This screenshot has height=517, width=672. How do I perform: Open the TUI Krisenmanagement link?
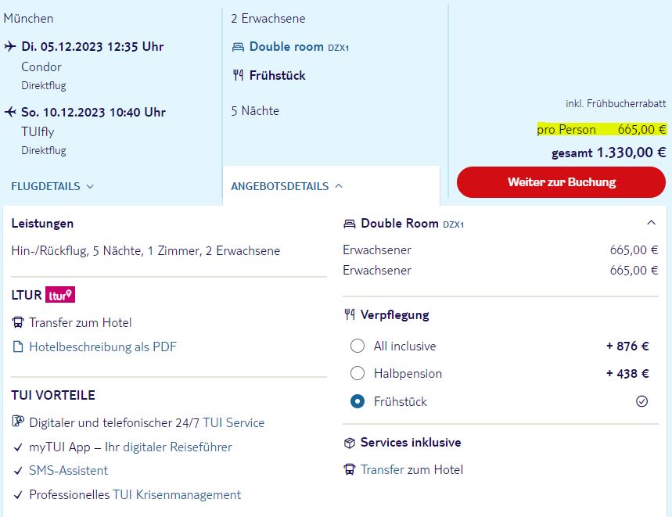point(177,495)
